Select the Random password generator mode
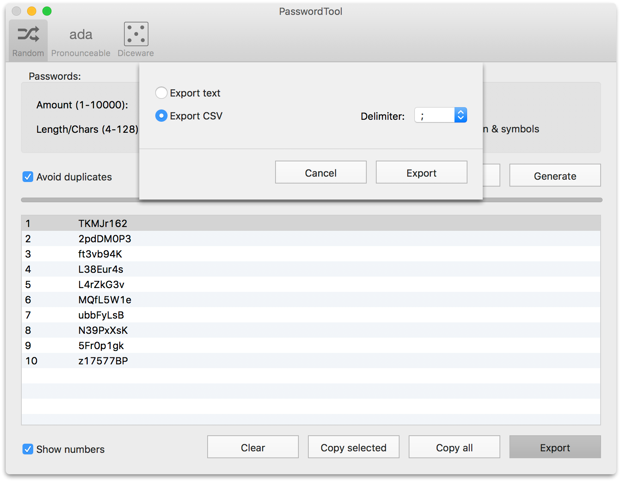The image size is (622, 483). pos(27,38)
